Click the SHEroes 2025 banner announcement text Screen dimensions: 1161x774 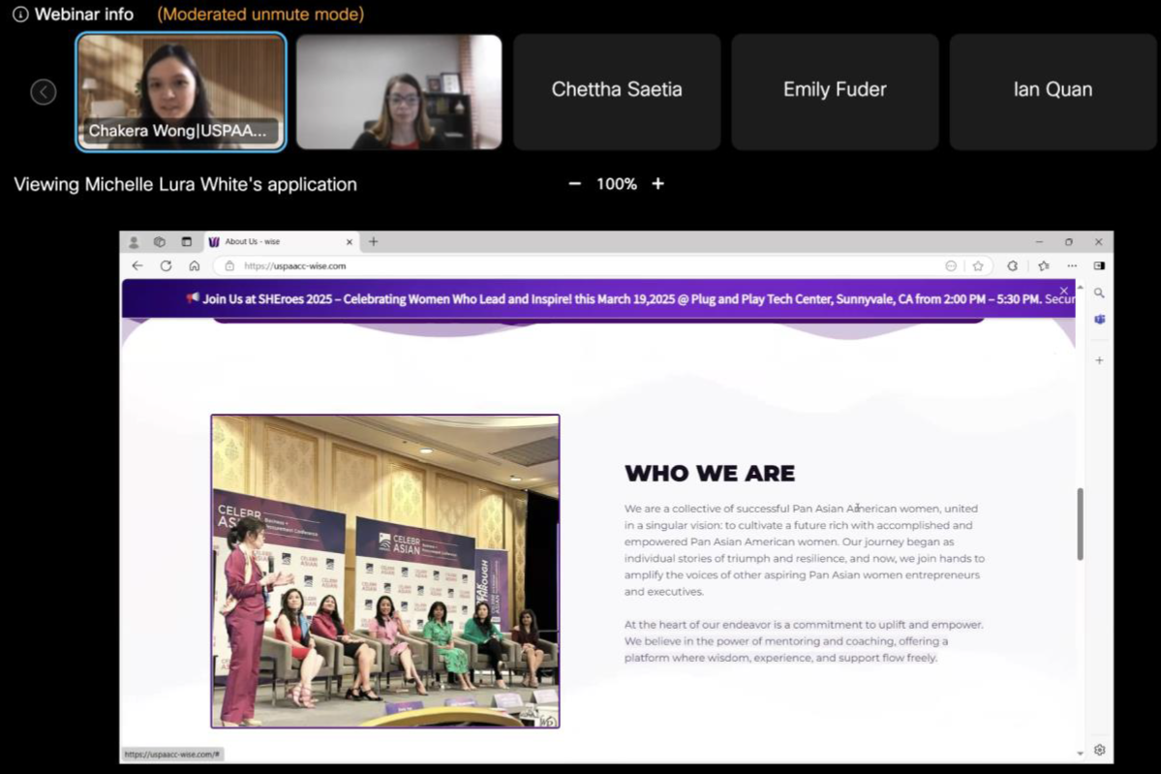629,299
